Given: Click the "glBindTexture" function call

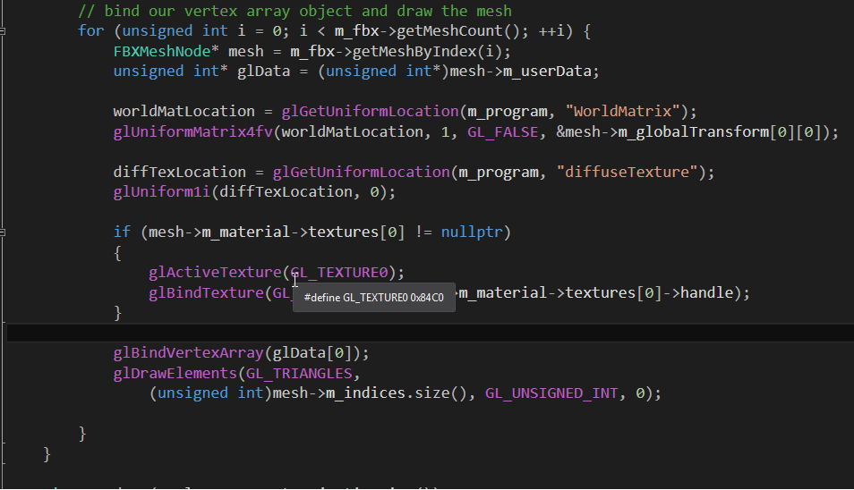Looking at the screenshot, I should [x=207, y=293].
